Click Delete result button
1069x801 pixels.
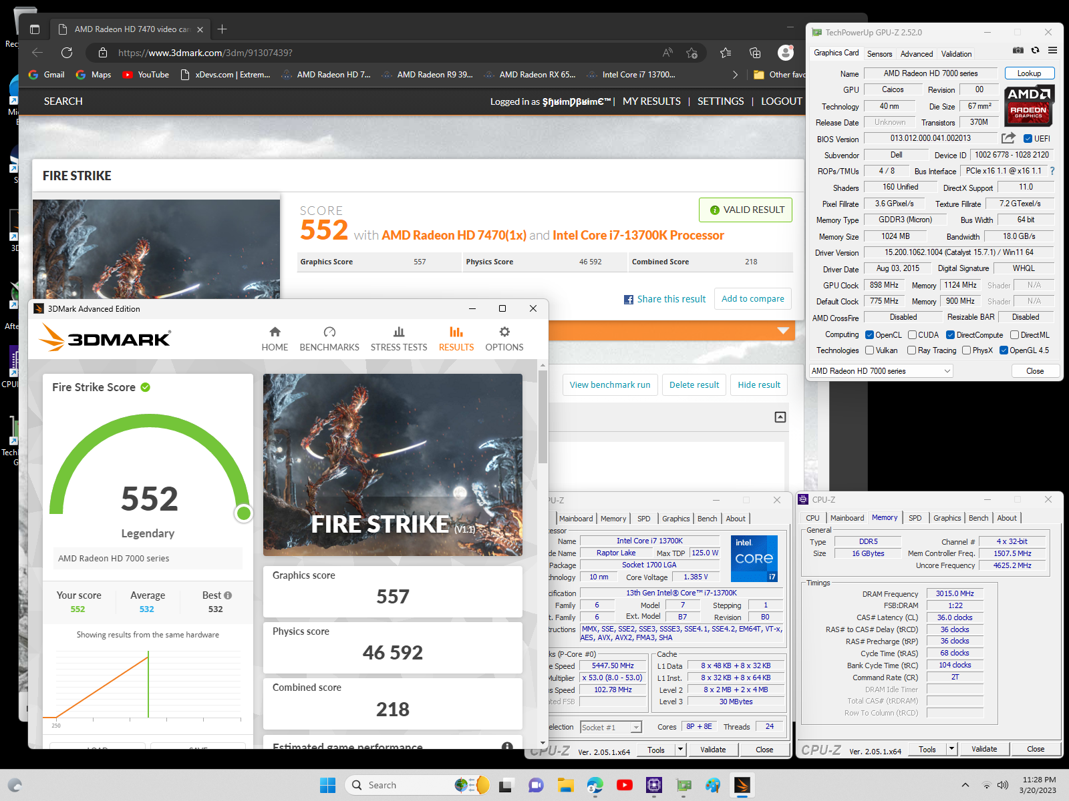point(694,385)
